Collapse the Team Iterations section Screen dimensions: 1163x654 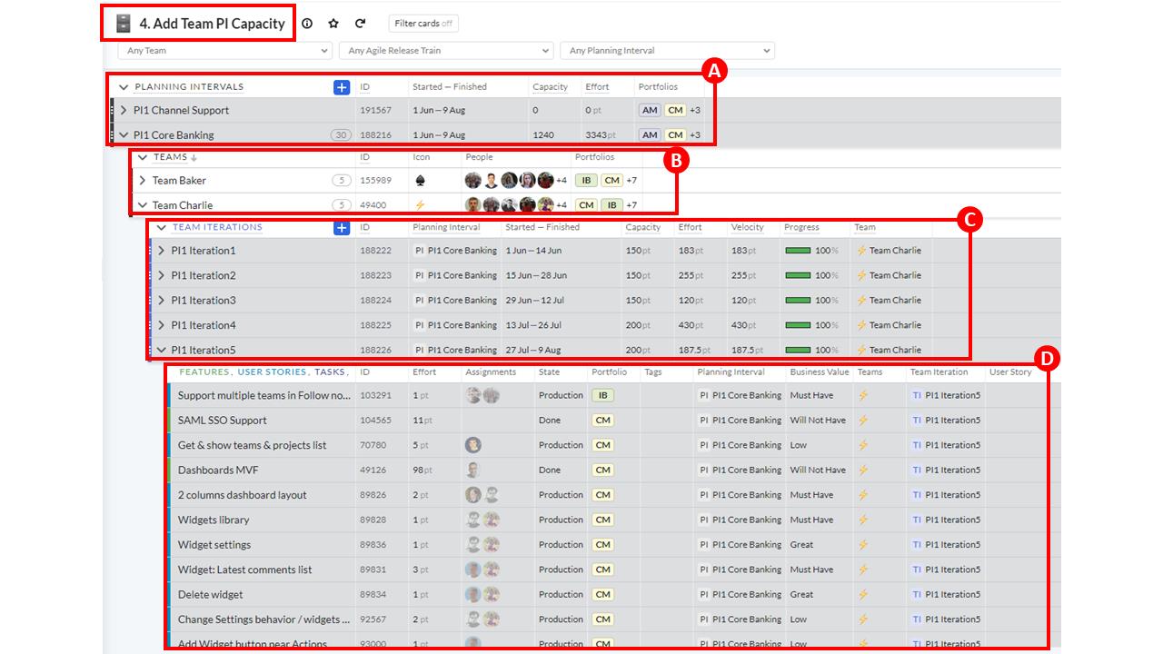[162, 227]
